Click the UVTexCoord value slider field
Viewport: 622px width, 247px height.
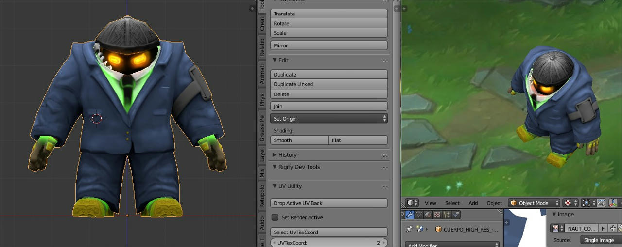pos(329,243)
